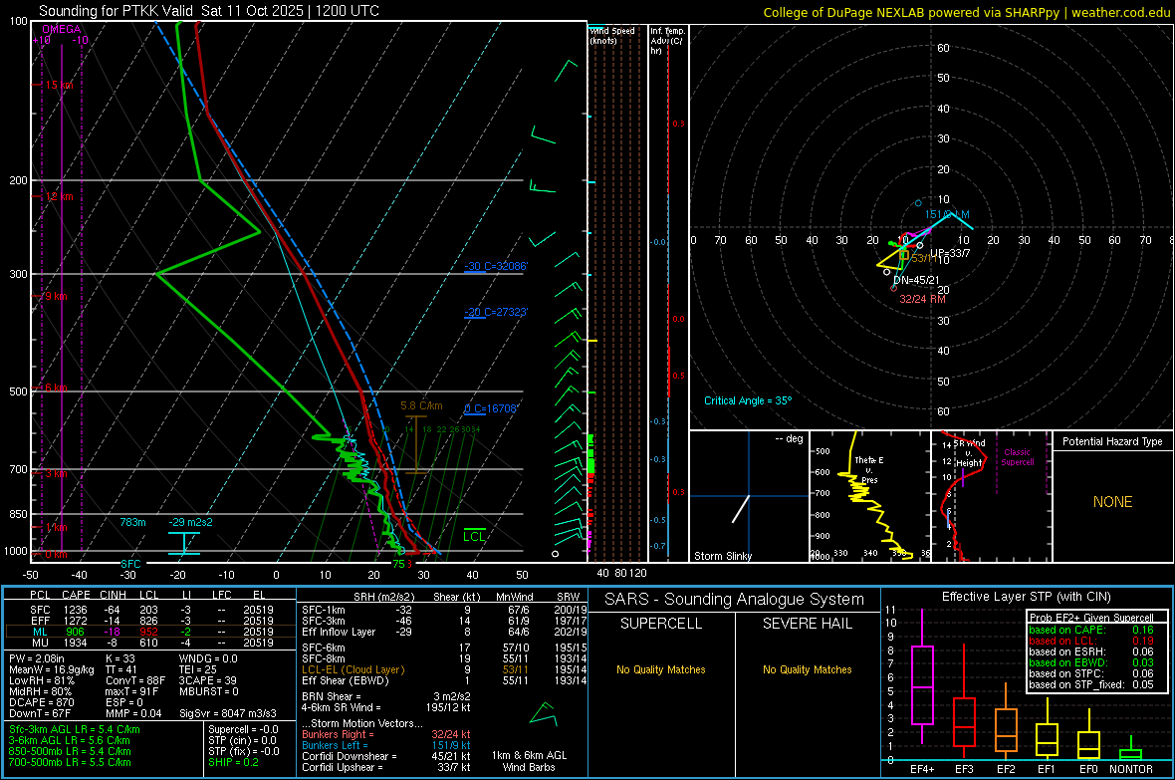Viewport: 1175px width, 780px height.
Task: Select the LCL-EL (Cloud Layer) shear row
Action: pos(445,669)
